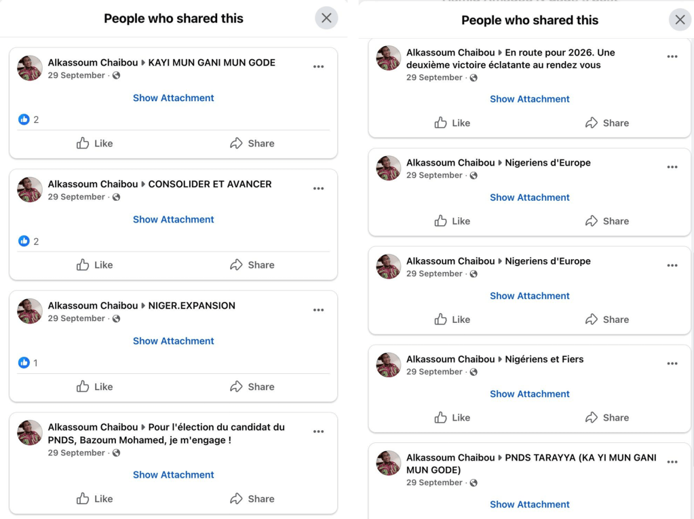The image size is (694, 519).
Task: Like the Nigériens et Fiers post
Action: [x=452, y=417]
